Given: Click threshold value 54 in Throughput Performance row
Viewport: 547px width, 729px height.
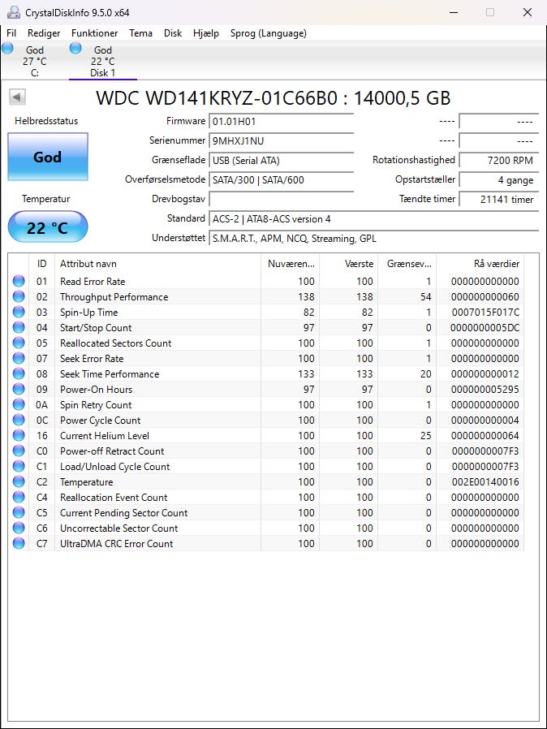Looking at the screenshot, I should (426, 296).
